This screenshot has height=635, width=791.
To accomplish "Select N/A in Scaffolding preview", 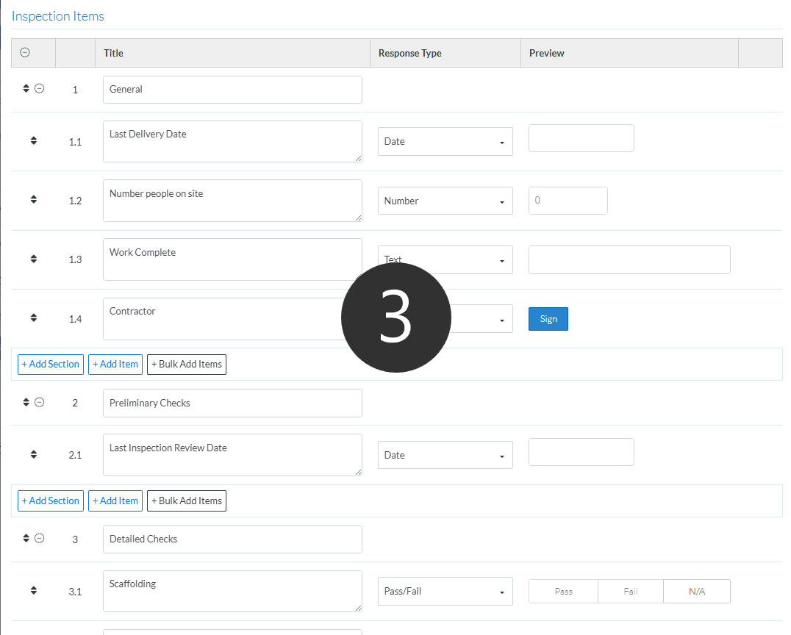I will (696, 592).
